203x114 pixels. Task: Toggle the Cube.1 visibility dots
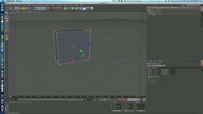click(157, 12)
